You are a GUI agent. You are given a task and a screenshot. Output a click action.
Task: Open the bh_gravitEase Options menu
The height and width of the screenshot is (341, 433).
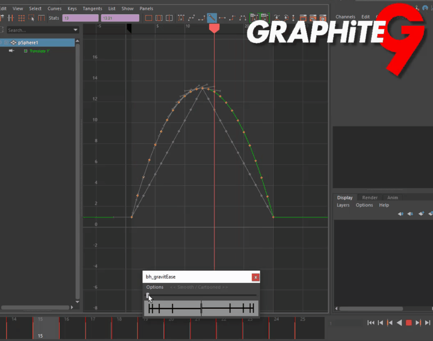[x=154, y=287]
